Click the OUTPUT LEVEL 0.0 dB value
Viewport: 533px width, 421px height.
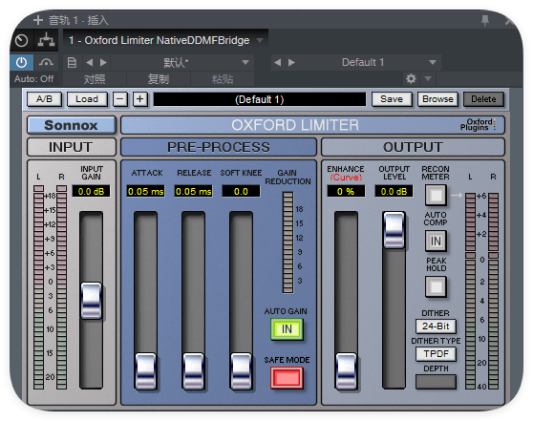[394, 191]
